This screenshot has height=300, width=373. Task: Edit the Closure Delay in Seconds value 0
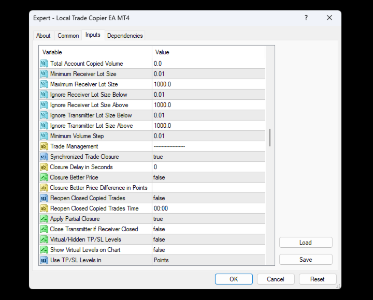(209, 167)
